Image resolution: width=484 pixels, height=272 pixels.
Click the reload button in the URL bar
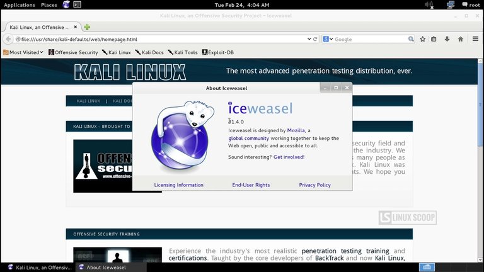pos(316,39)
